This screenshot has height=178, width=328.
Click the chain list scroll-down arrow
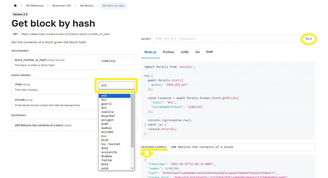click(132, 168)
